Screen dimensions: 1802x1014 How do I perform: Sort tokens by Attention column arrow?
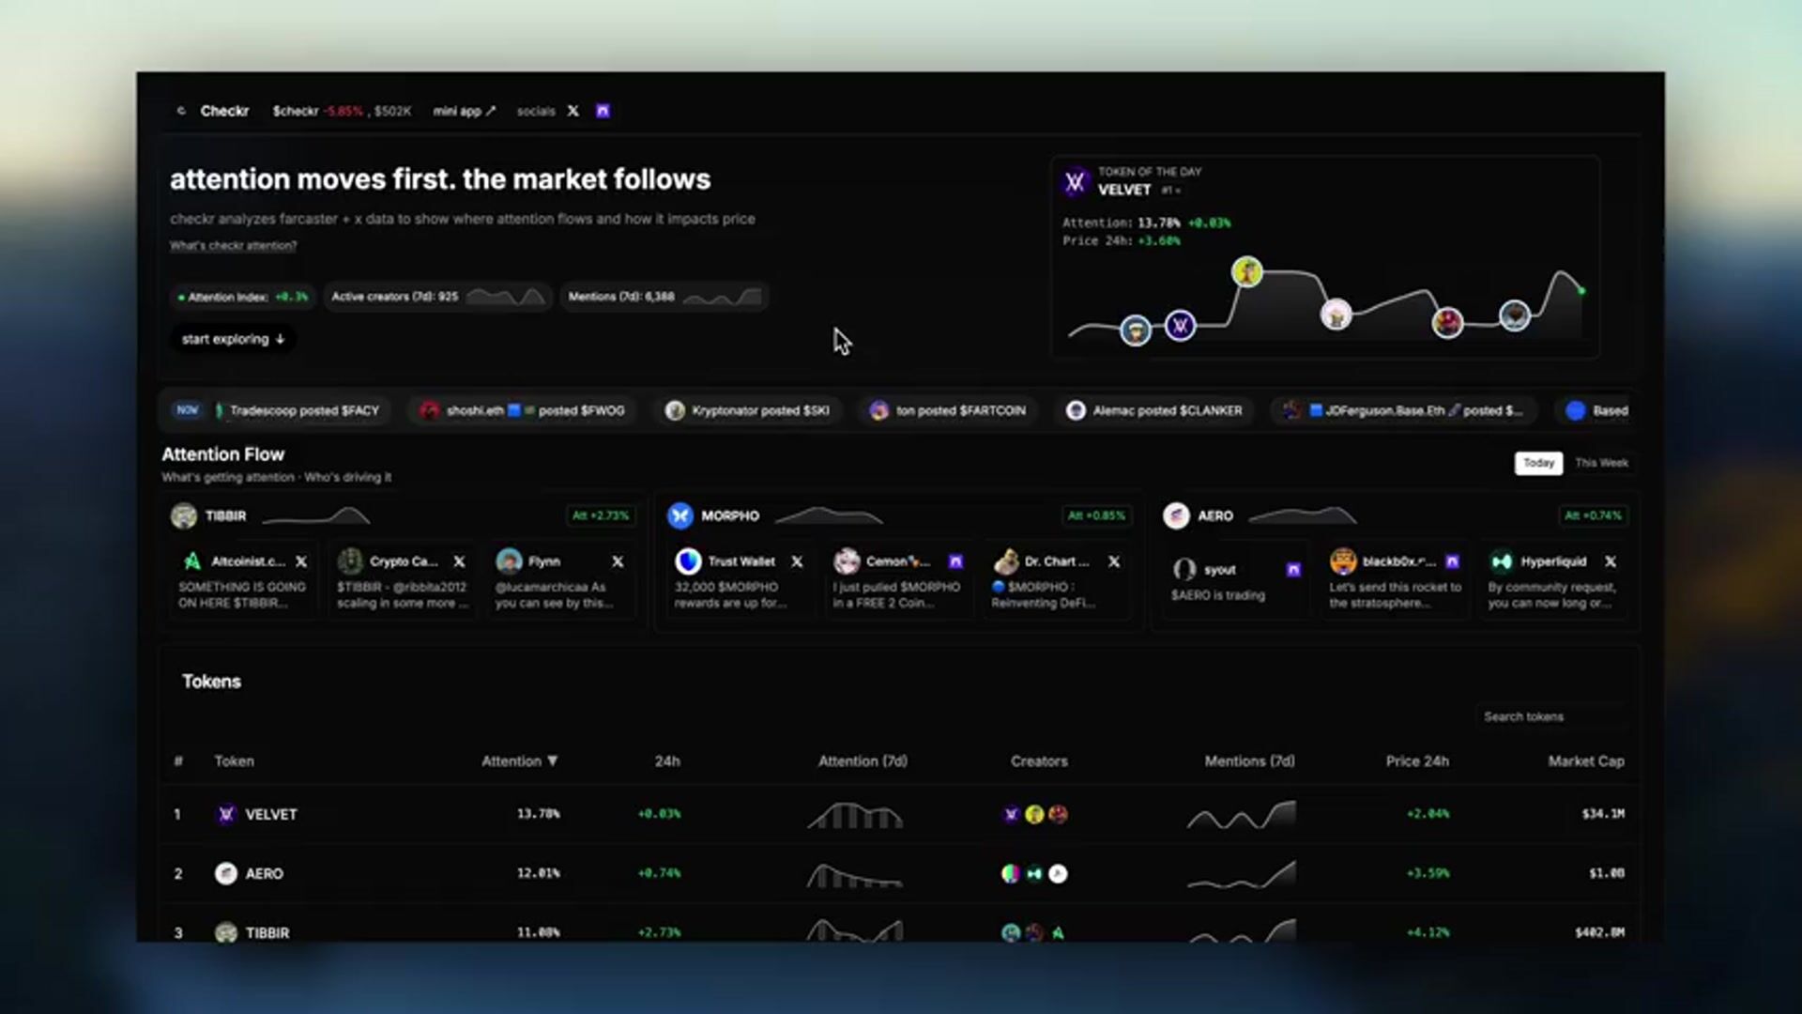(552, 760)
